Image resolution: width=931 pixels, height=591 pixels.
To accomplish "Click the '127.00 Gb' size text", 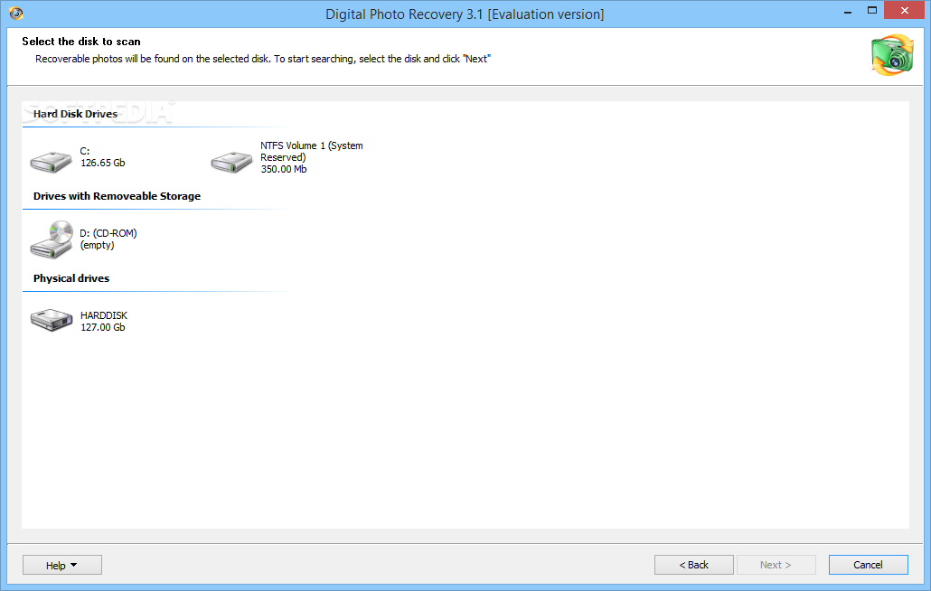I will [103, 327].
